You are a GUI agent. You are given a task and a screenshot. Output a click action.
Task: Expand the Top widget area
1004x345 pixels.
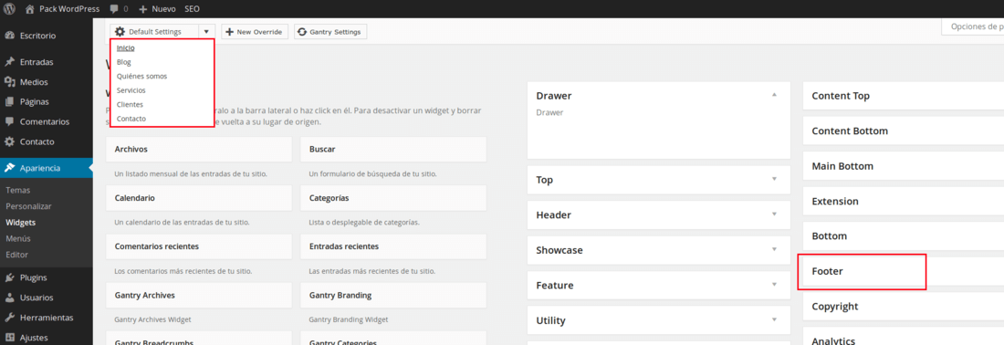point(774,179)
